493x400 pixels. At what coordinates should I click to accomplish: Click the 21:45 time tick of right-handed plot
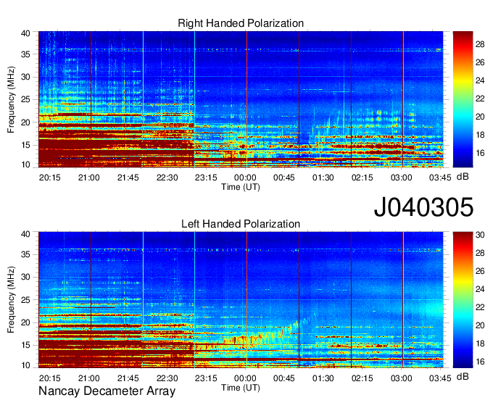(x=128, y=178)
